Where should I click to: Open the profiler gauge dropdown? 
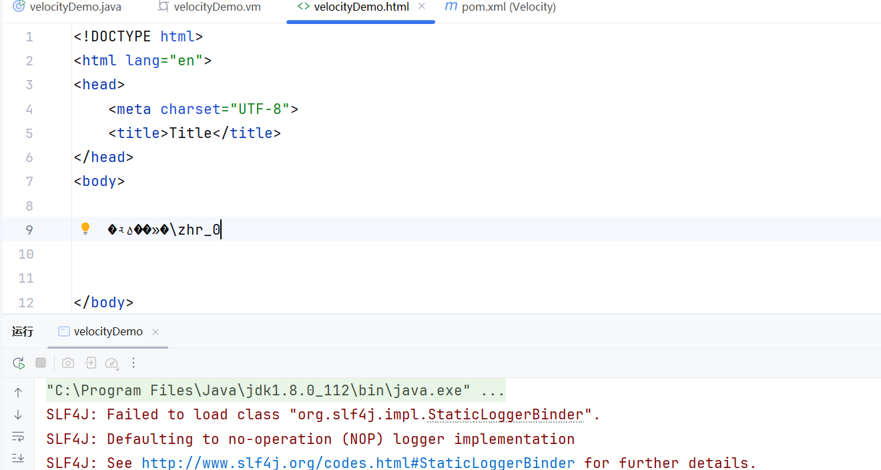coord(112,363)
